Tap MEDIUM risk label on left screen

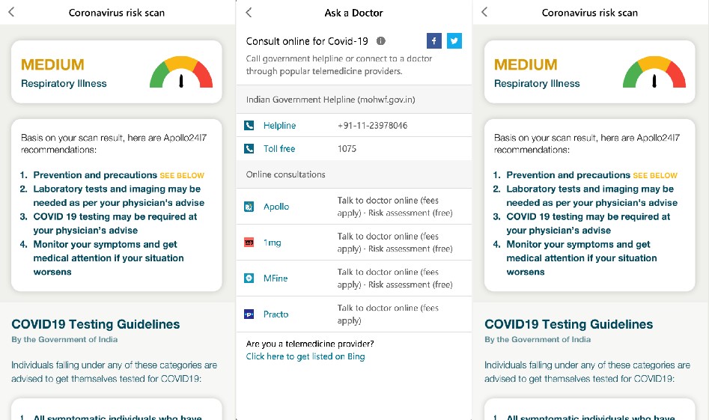tap(52, 64)
